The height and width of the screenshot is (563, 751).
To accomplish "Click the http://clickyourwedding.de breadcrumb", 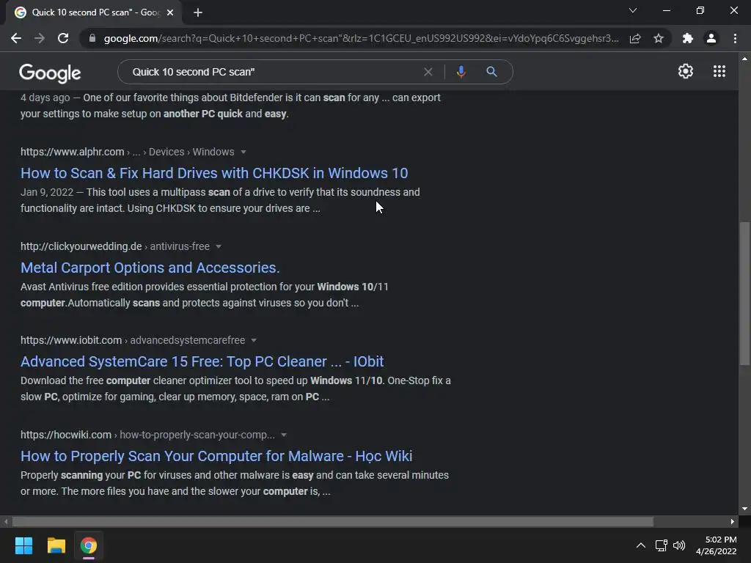I will pyautogui.click(x=81, y=246).
